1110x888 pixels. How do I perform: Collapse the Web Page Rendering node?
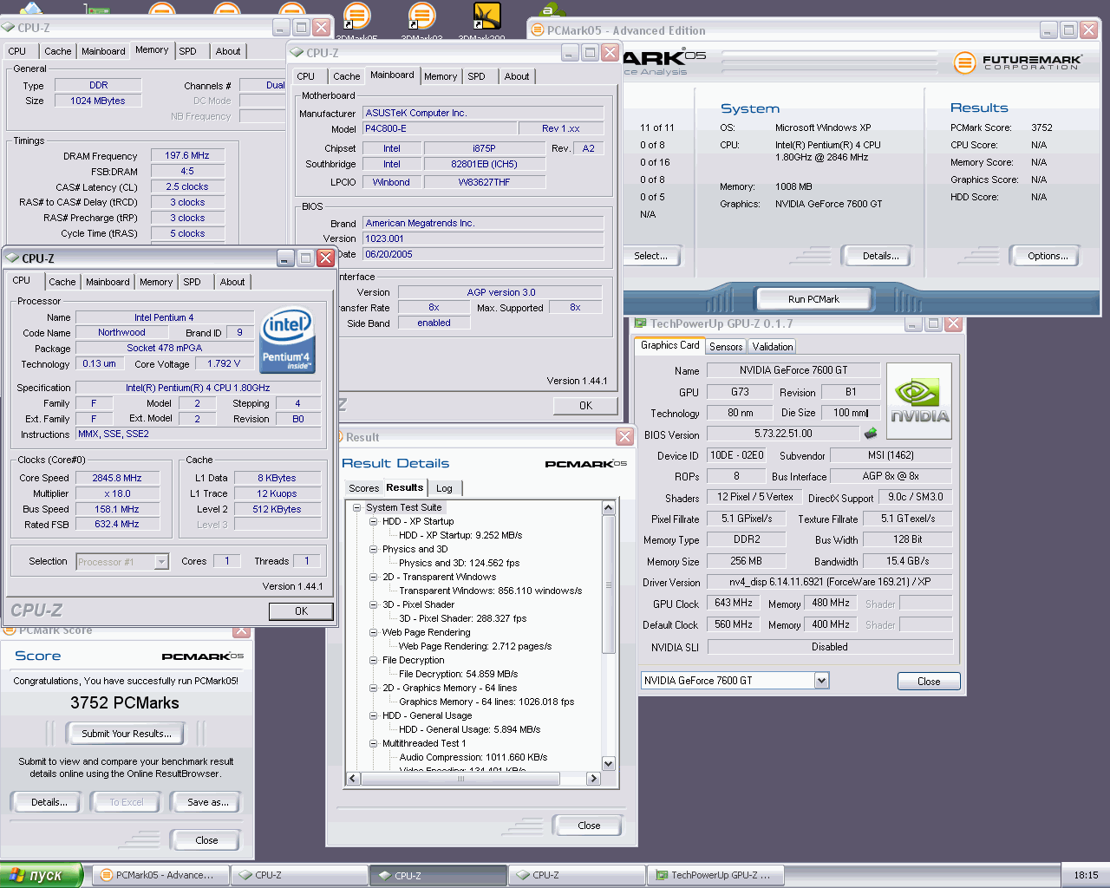(x=373, y=632)
